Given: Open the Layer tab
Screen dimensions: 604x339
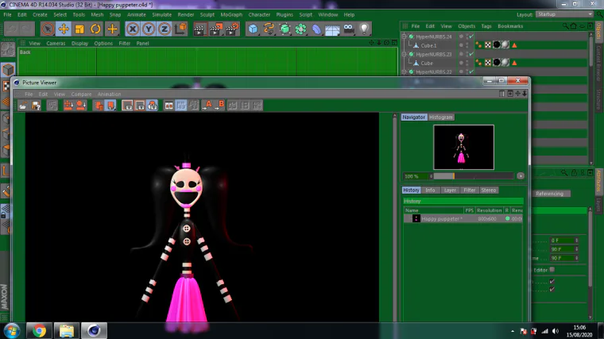Looking at the screenshot, I should (x=450, y=190).
